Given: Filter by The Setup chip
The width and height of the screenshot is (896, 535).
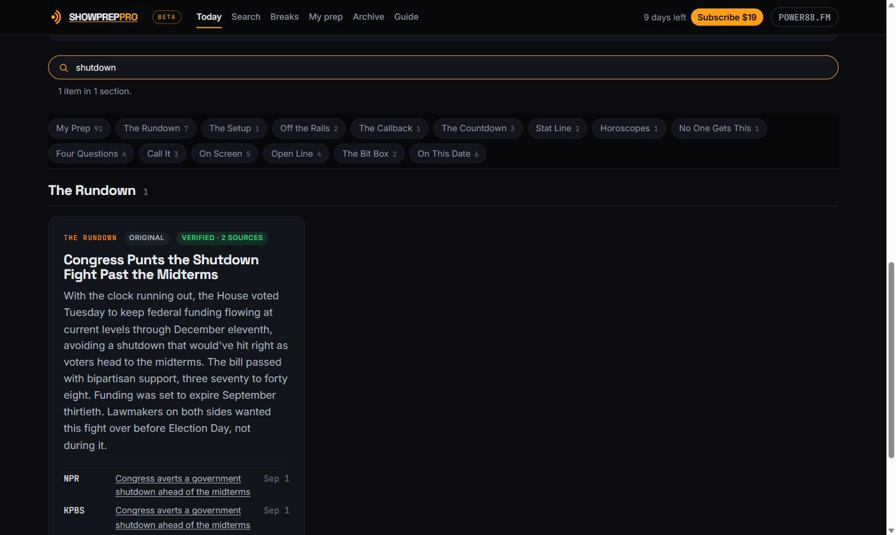Looking at the screenshot, I should coord(234,128).
